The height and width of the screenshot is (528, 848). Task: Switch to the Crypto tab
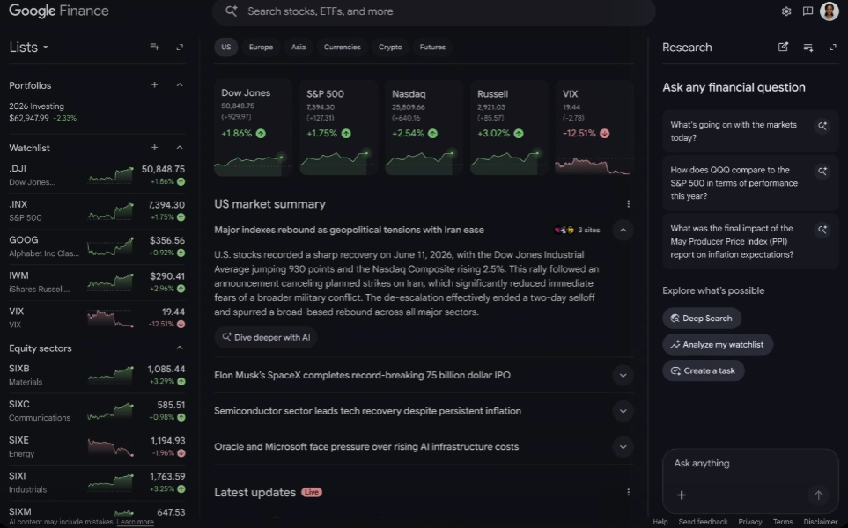click(x=390, y=47)
